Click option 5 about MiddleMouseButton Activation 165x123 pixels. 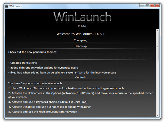point(43,112)
